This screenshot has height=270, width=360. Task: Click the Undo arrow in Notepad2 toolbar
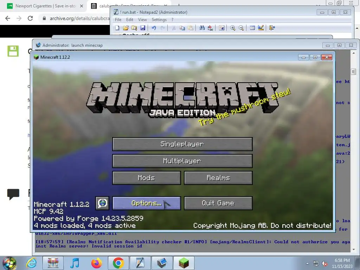point(154,28)
